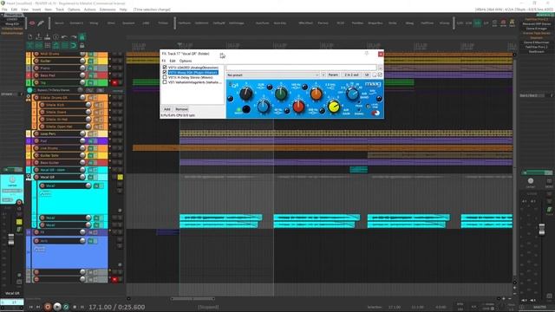Image resolution: width=555 pixels, height=312 pixels.
Task: Open project settings from the toolbar icon
Action: click(x=55, y=36)
